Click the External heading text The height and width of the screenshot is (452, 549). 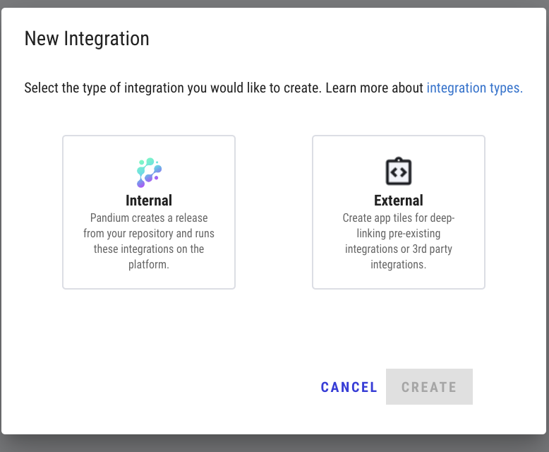tap(398, 201)
